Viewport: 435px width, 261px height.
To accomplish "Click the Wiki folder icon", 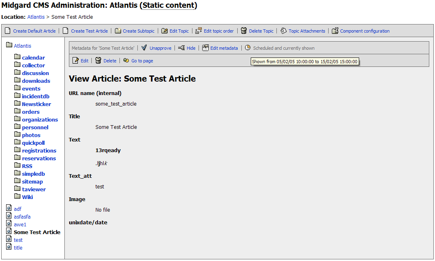I will click(18, 197).
